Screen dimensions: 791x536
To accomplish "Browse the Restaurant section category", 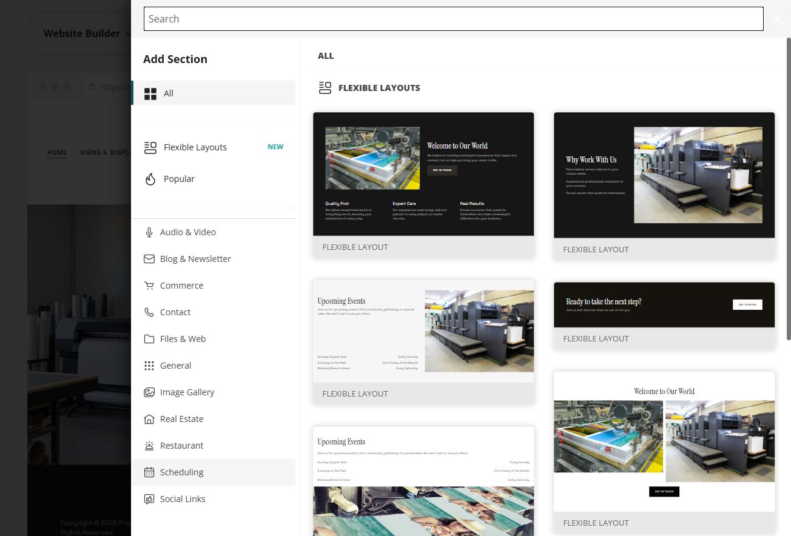I will pyautogui.click(x=214, y=446).
